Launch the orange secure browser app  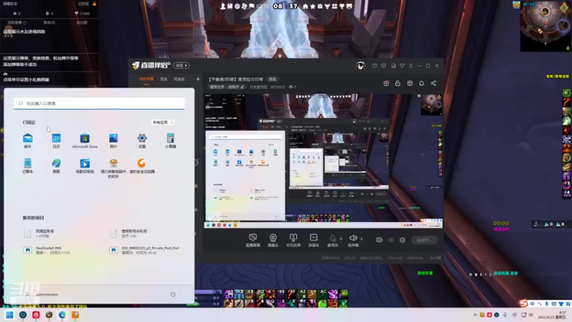[x=142, y=165]
